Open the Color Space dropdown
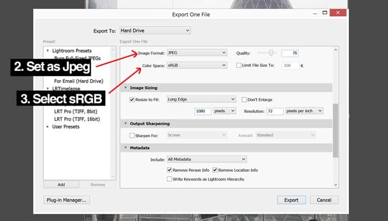This screenshot has height=221, width=388. (x=197, y=65)
